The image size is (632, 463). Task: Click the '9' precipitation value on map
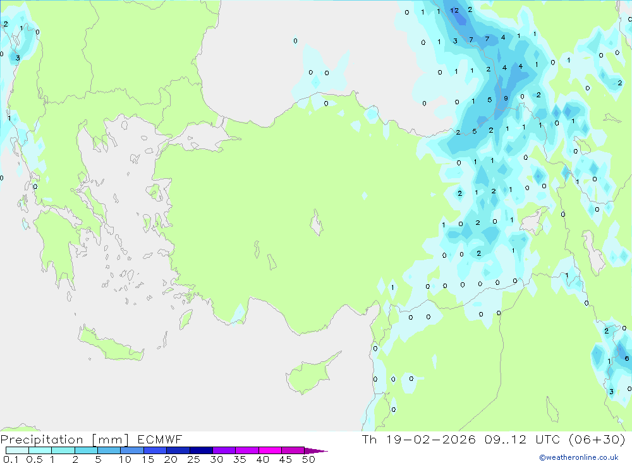(506, 99)
